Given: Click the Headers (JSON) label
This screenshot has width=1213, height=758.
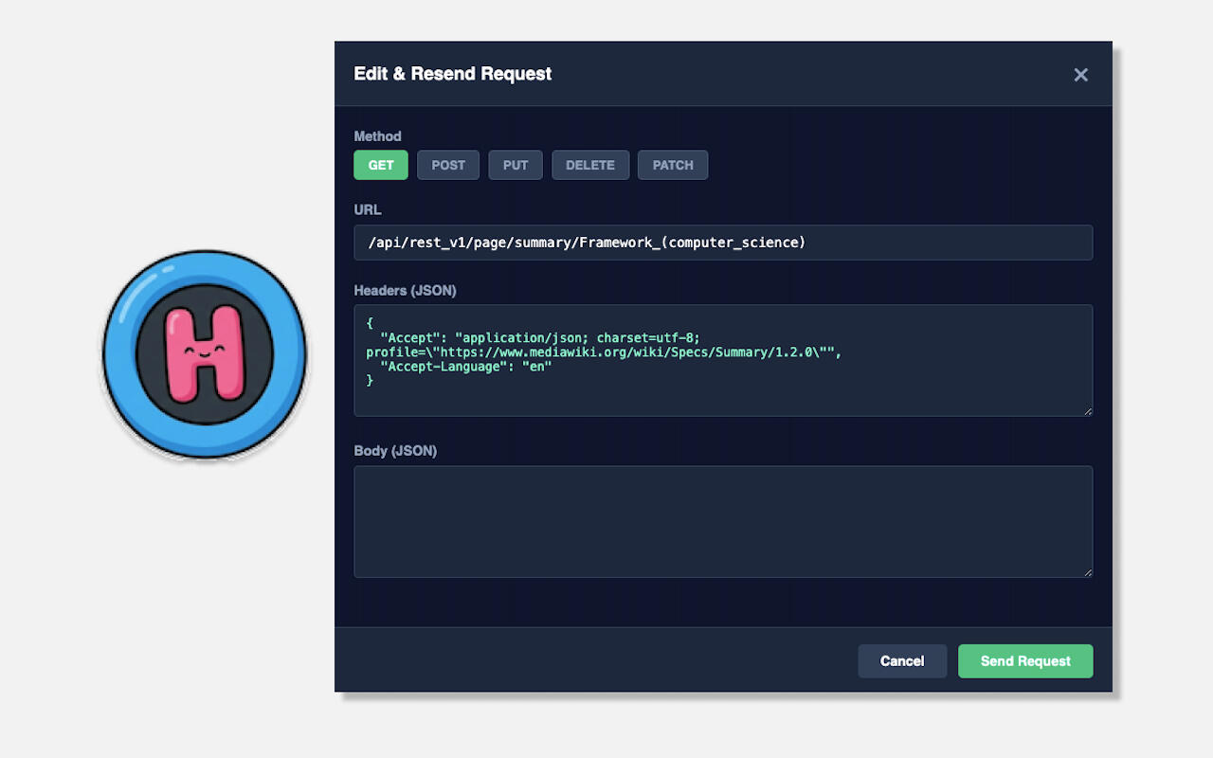Looking at the screenshot, I should point(405,291).
